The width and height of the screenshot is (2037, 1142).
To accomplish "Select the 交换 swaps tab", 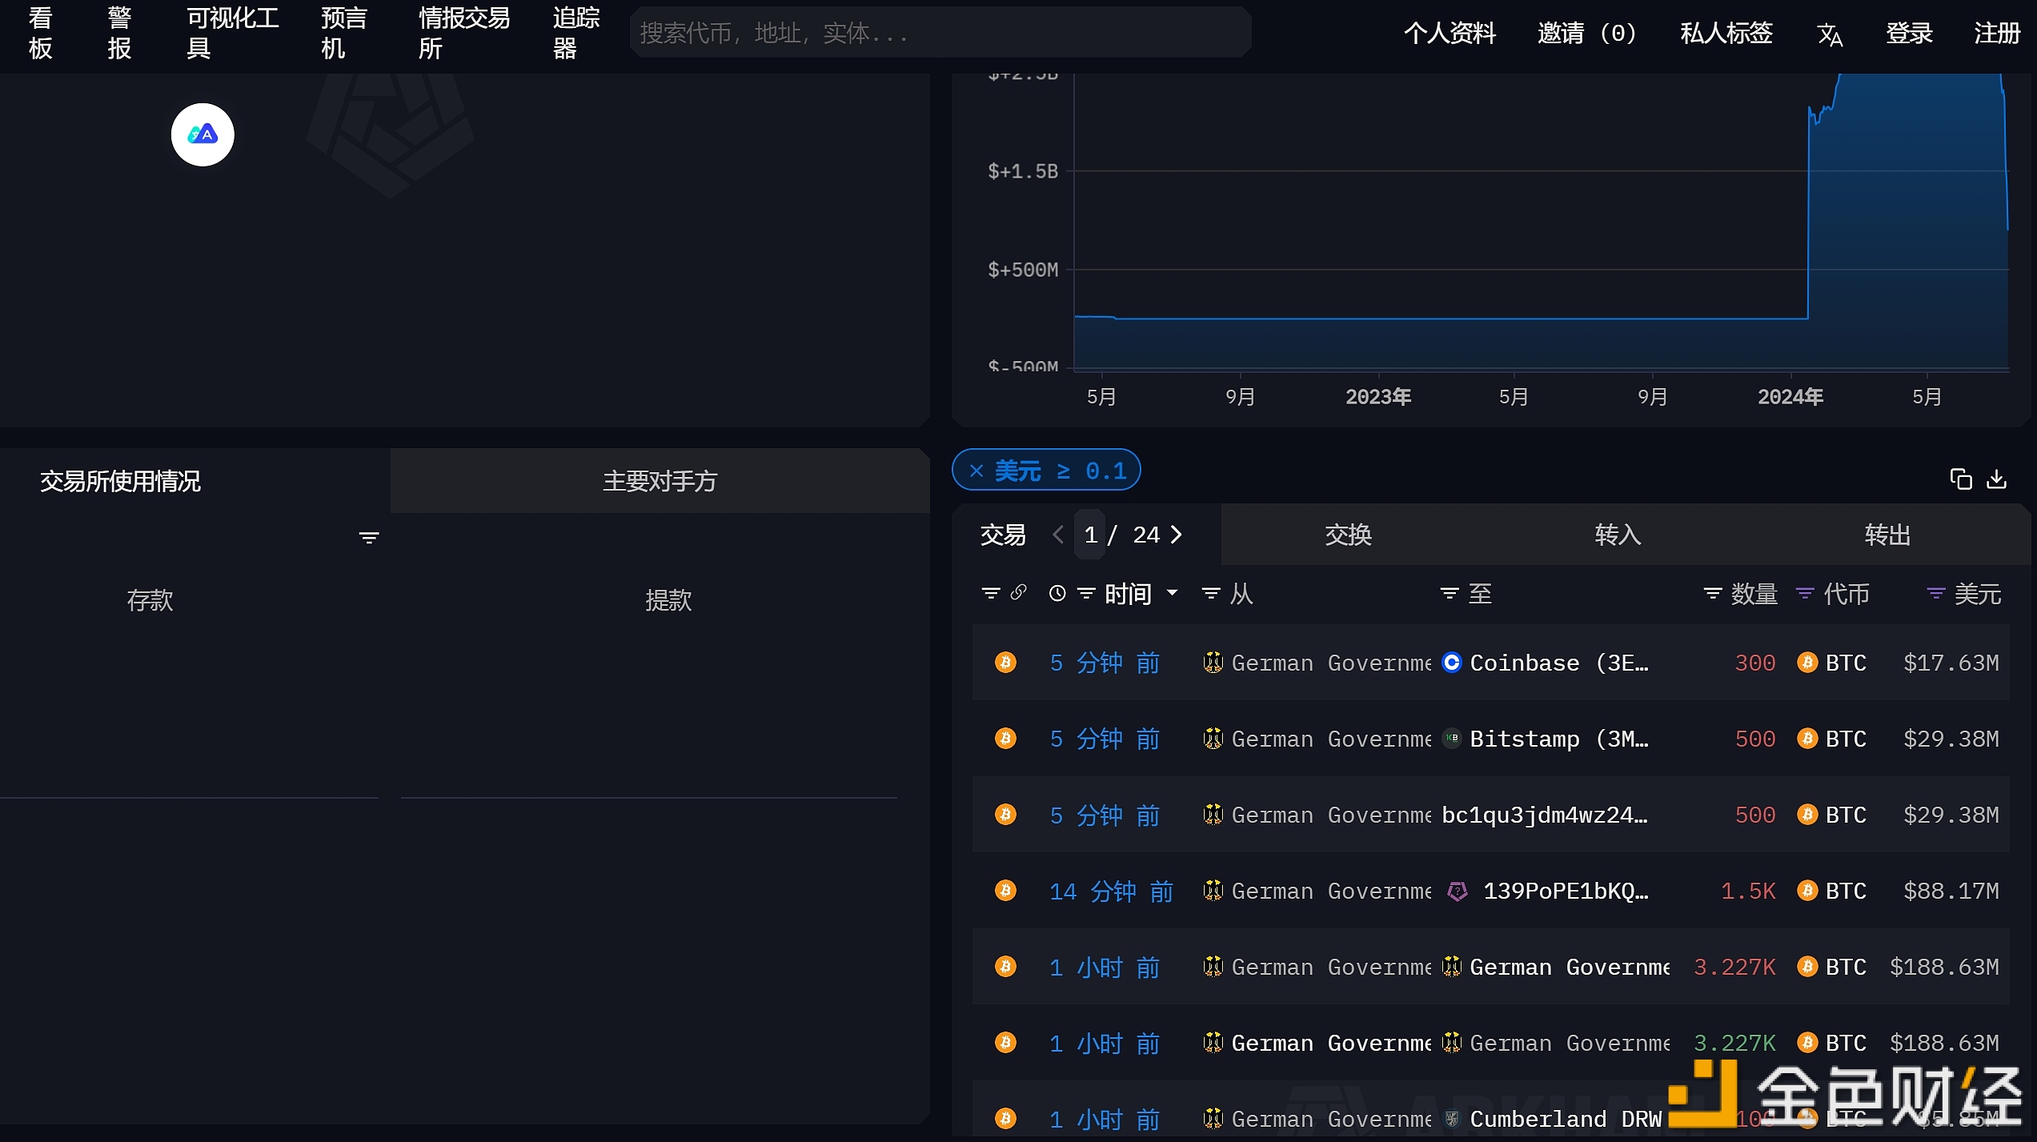I will 1348,535.
